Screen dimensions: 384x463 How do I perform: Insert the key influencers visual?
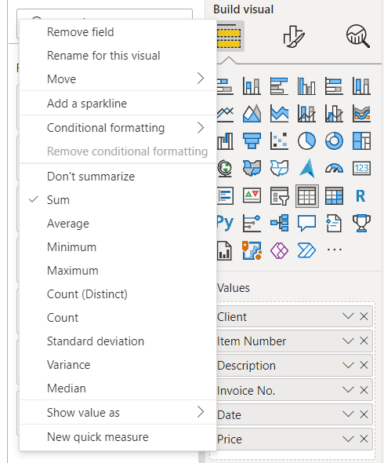click(252, 223)
